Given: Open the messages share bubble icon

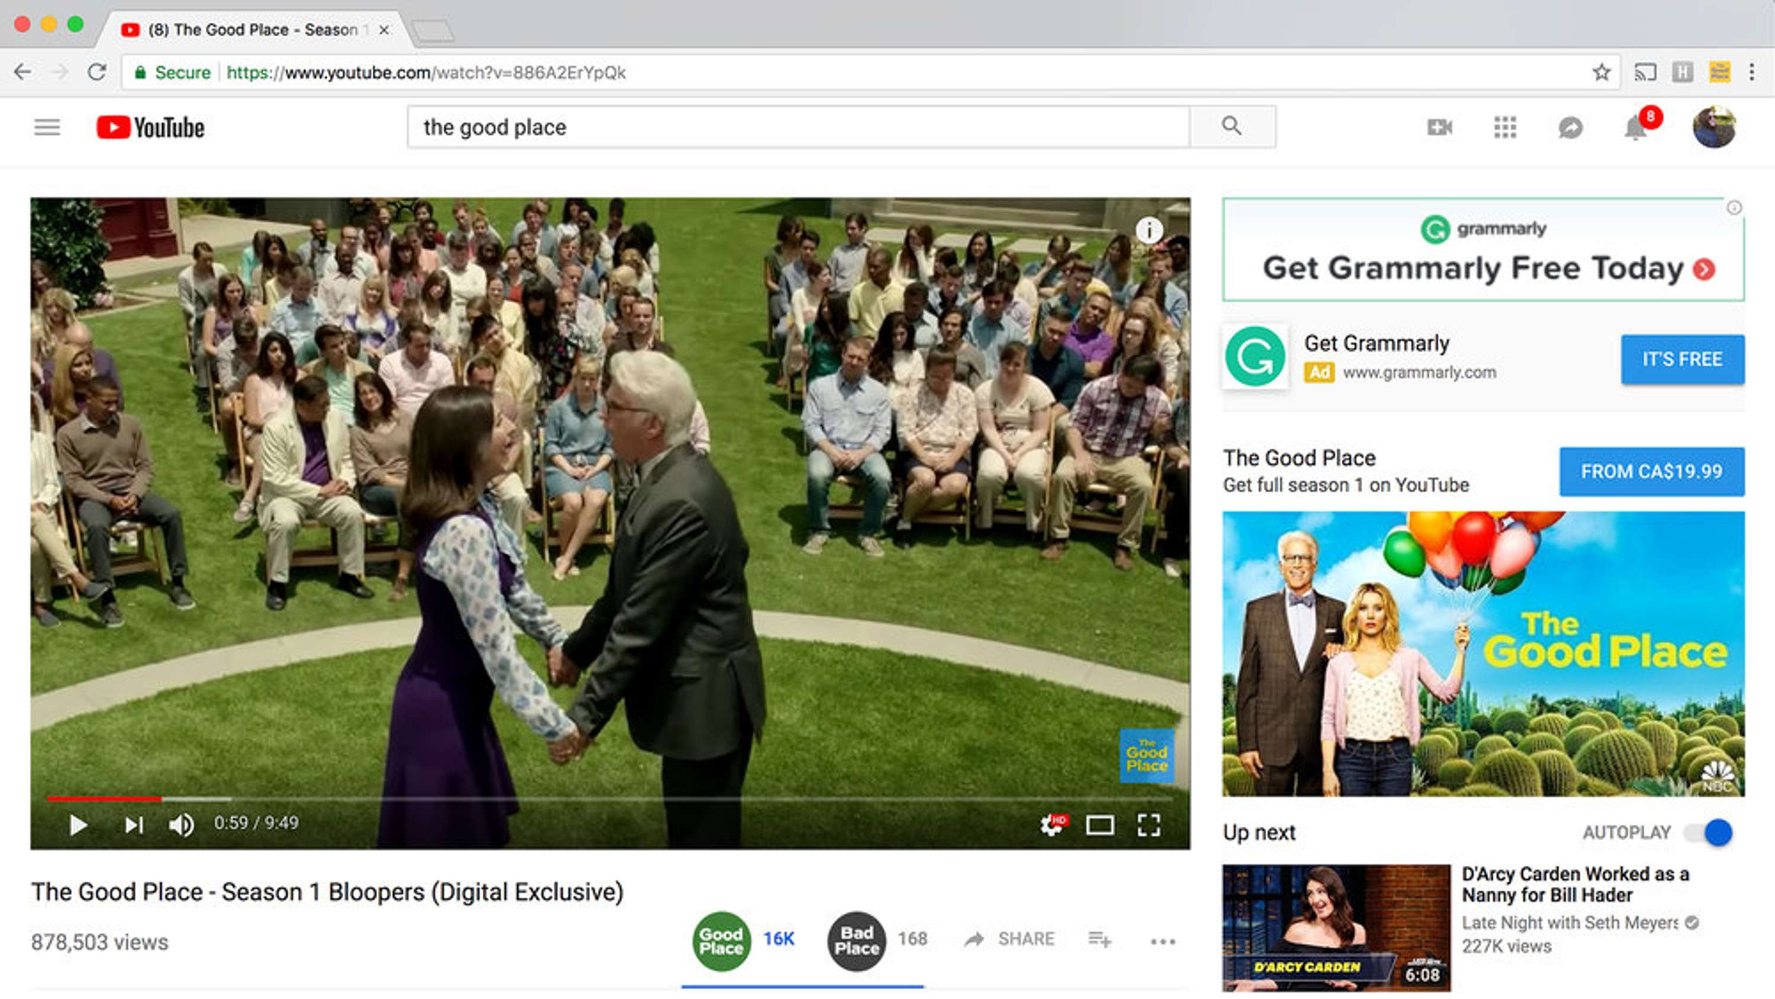Looking at the screenshot, I should (x=1570, y=127).
